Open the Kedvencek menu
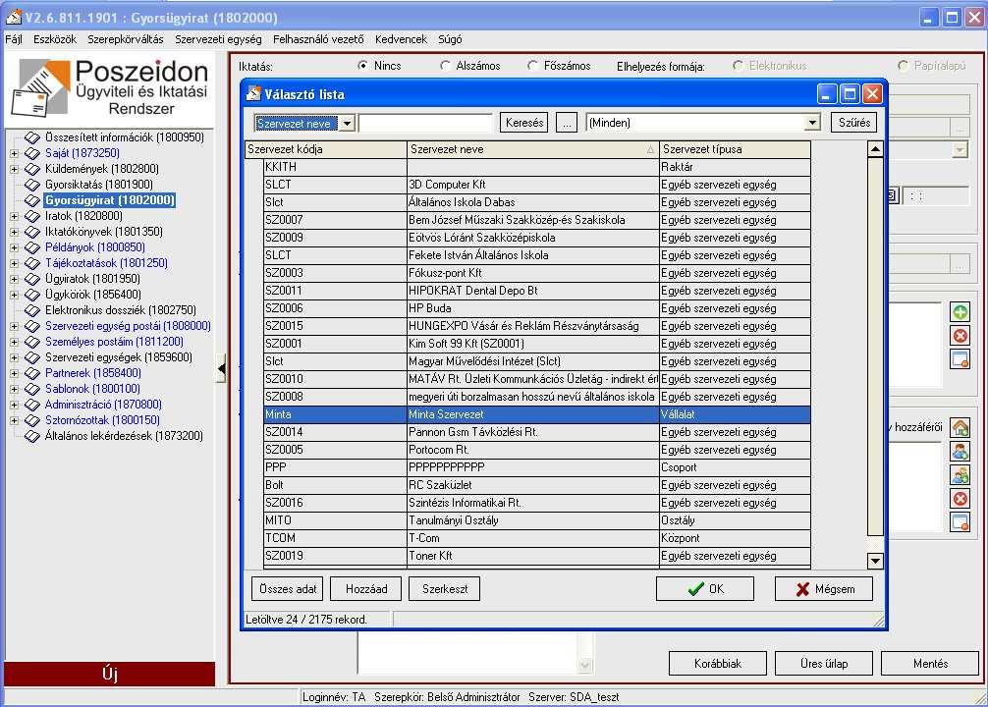Screen dimensions: 988x707 pos(401,39)
